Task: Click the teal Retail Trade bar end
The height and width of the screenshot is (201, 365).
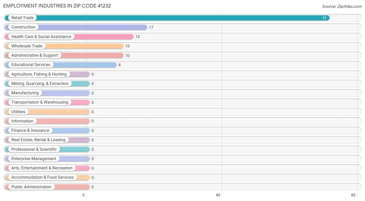Action: [x=327, y=18]
